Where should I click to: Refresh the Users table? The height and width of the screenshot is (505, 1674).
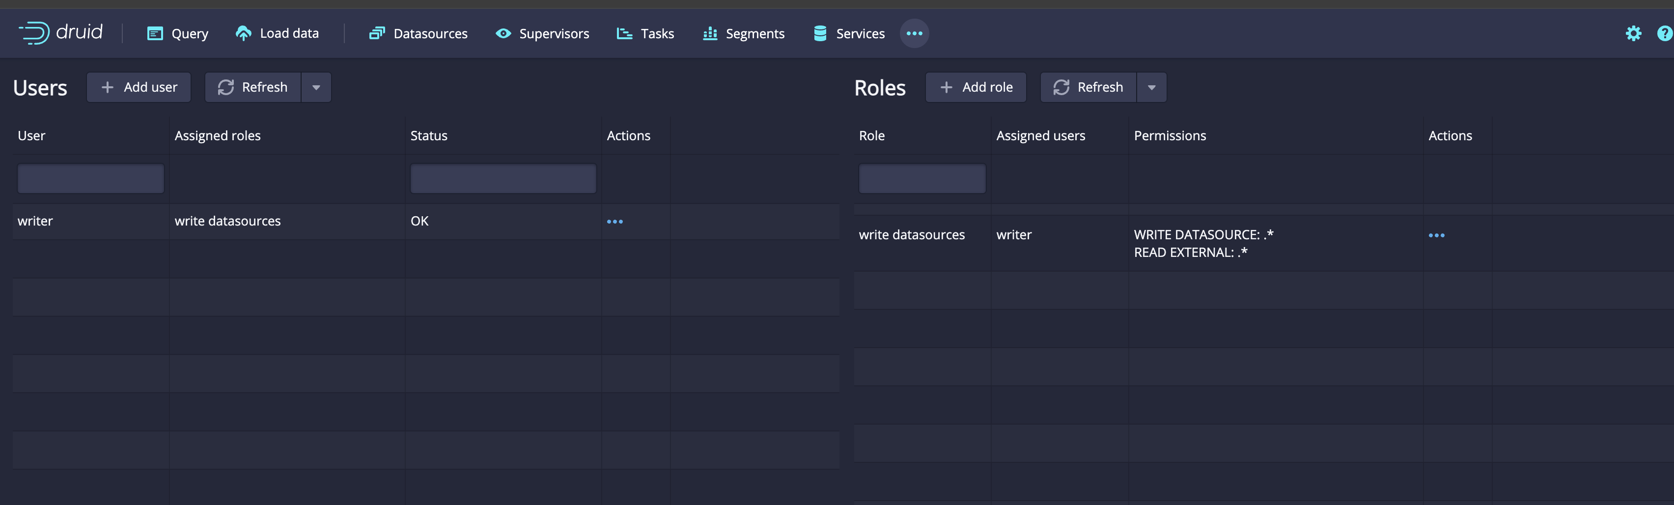coord(253,87)
